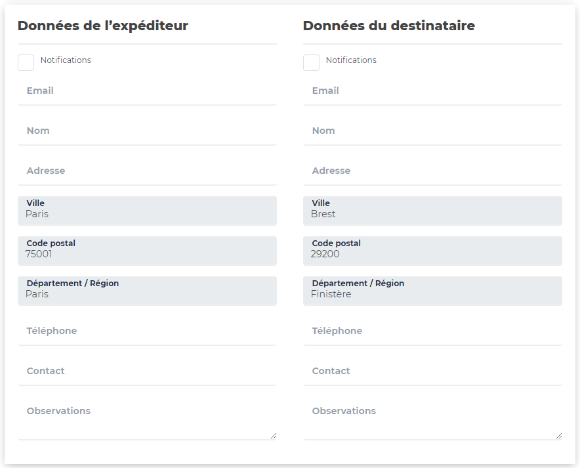Screen dimensions: 580x468
Task: Enable sender Notifications checkbox
Action: [x=26, y=62]
